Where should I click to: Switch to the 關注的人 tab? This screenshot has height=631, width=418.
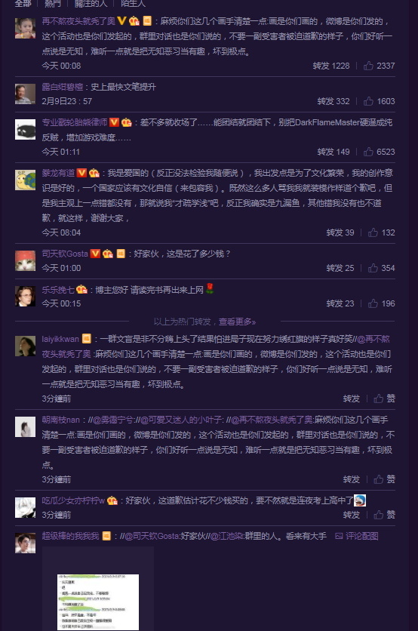coord(91,4)
